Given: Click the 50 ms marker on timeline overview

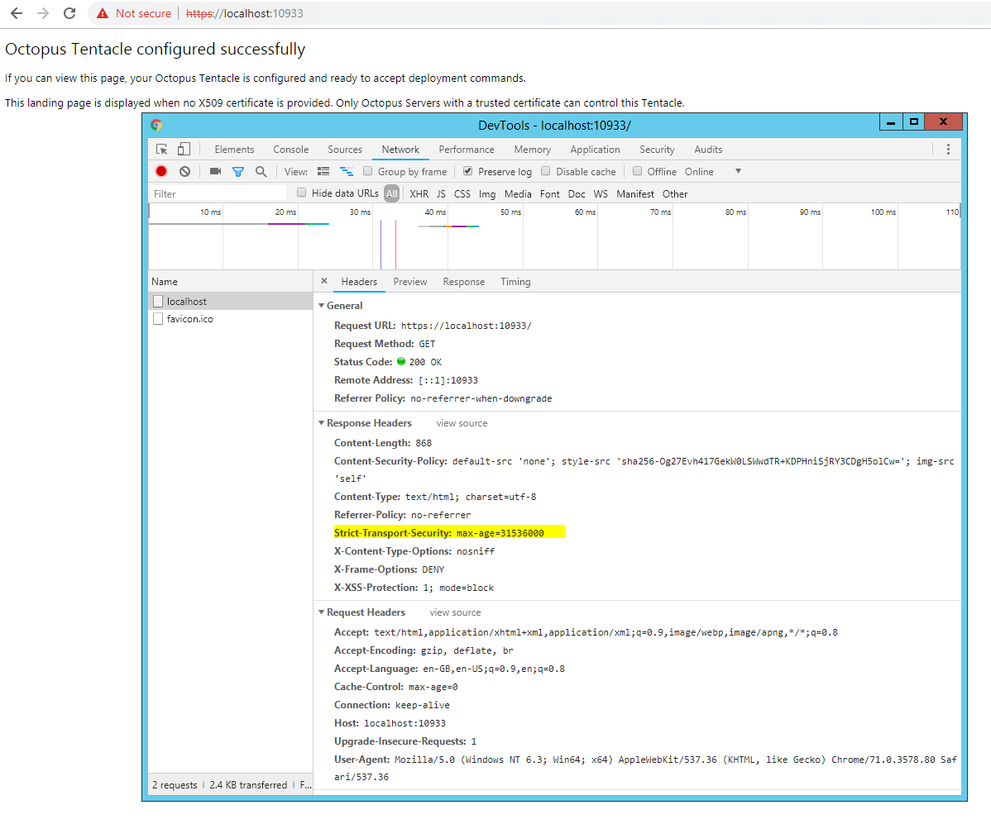Looking at the screenshot, I should pyautogui.click(x=510, y=212).
